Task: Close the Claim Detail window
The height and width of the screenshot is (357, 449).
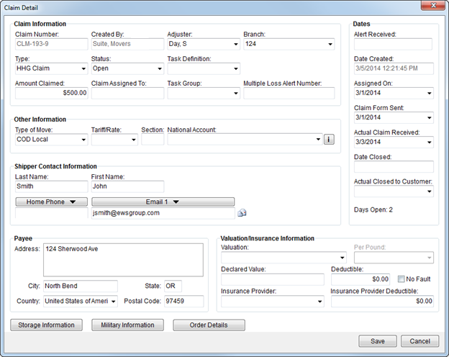Action: pyautogui.click(x=430, y=6)
